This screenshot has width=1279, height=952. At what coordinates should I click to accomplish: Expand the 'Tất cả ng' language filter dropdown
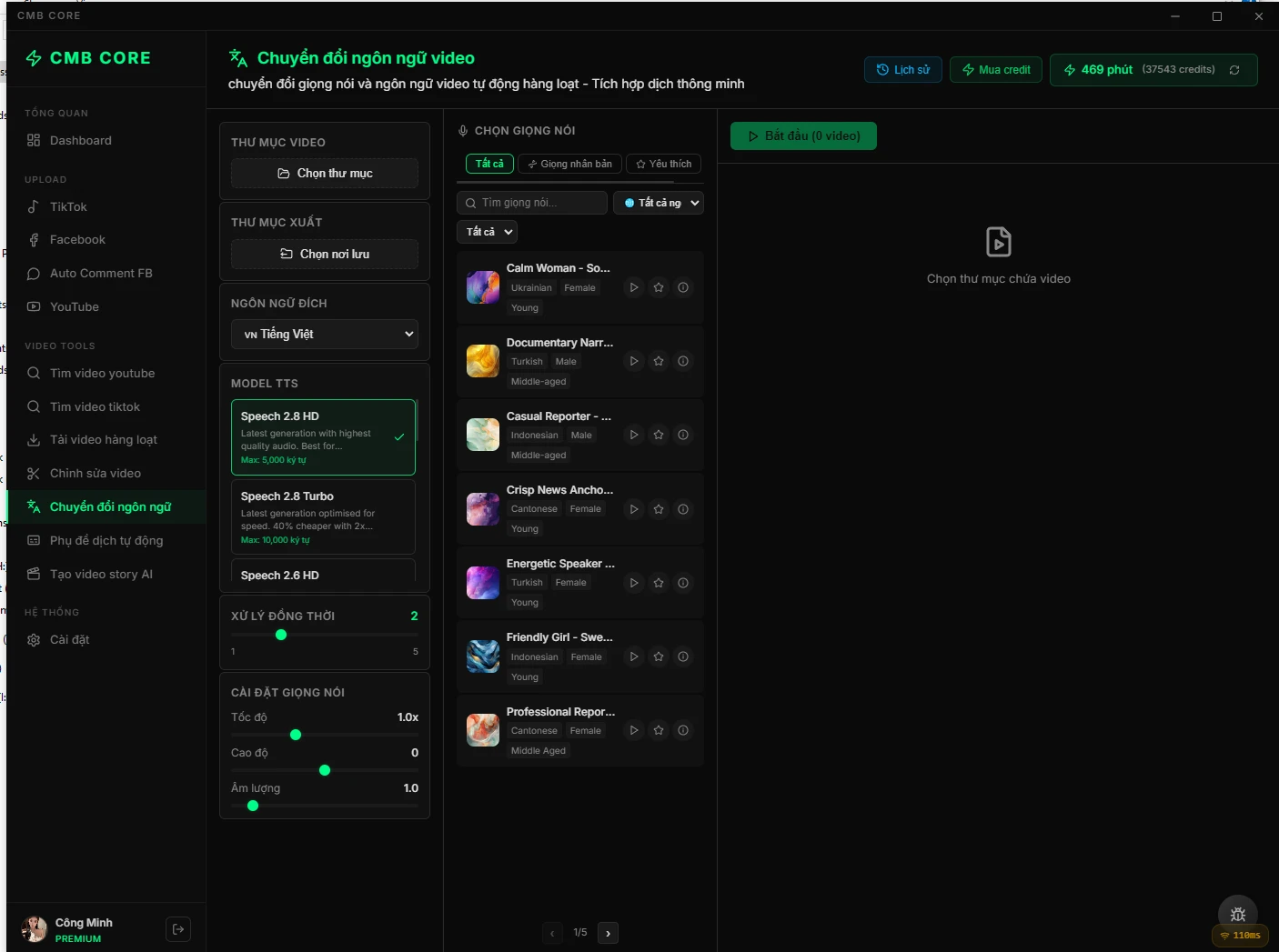(660, 203)
